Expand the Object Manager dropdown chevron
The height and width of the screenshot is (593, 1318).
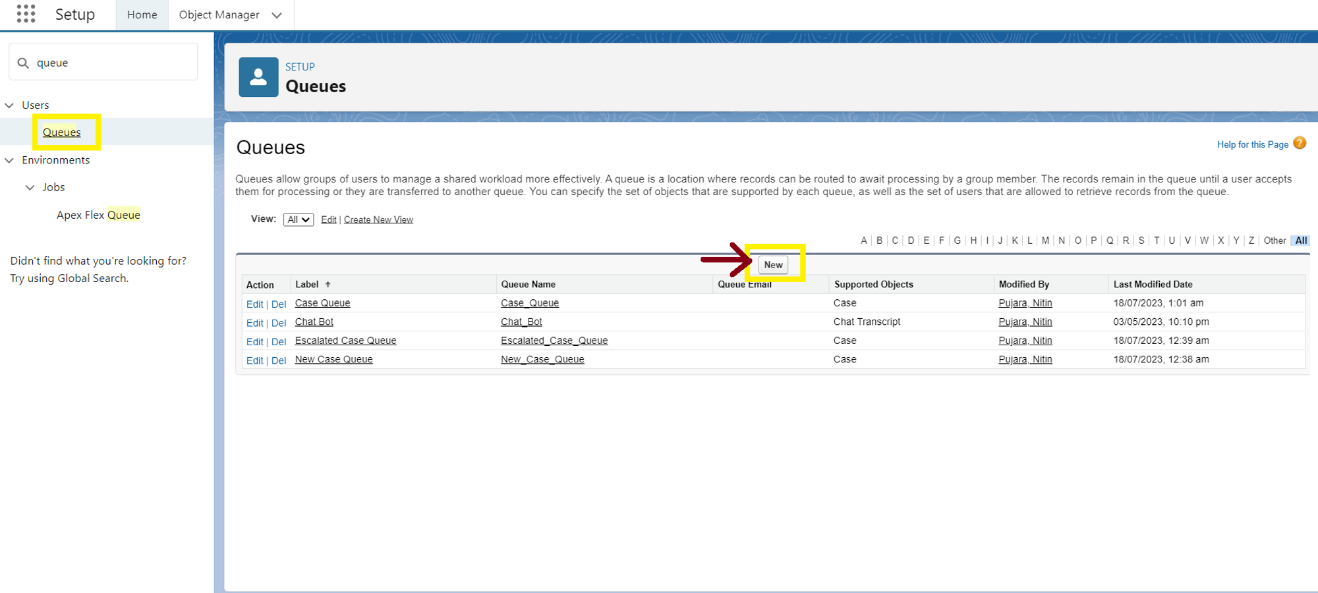pyautogui.click(x=277, y=15)
